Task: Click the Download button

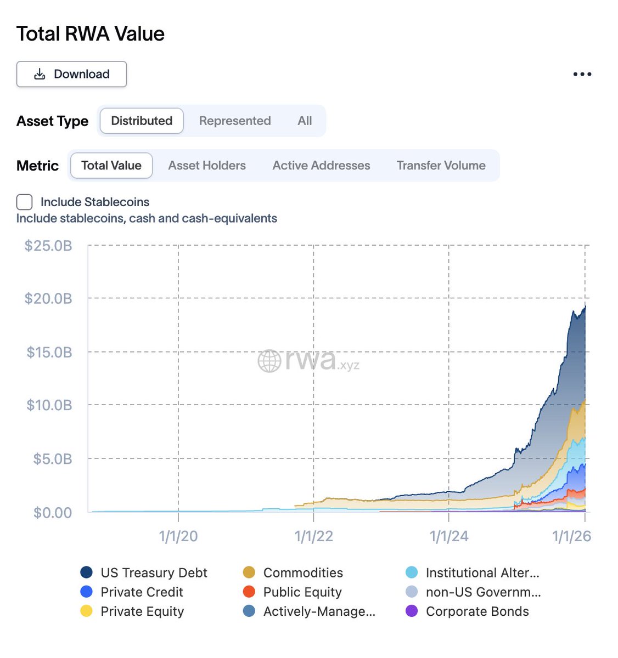Action: point(71,73)
